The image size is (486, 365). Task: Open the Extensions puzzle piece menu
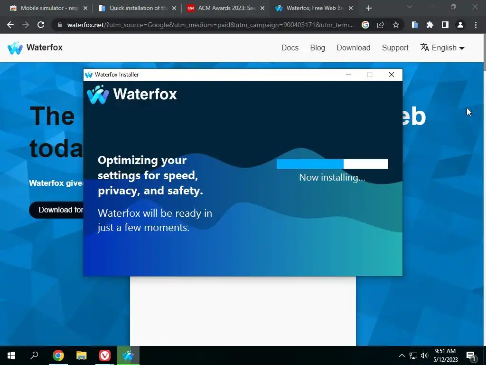click(430, 25)
